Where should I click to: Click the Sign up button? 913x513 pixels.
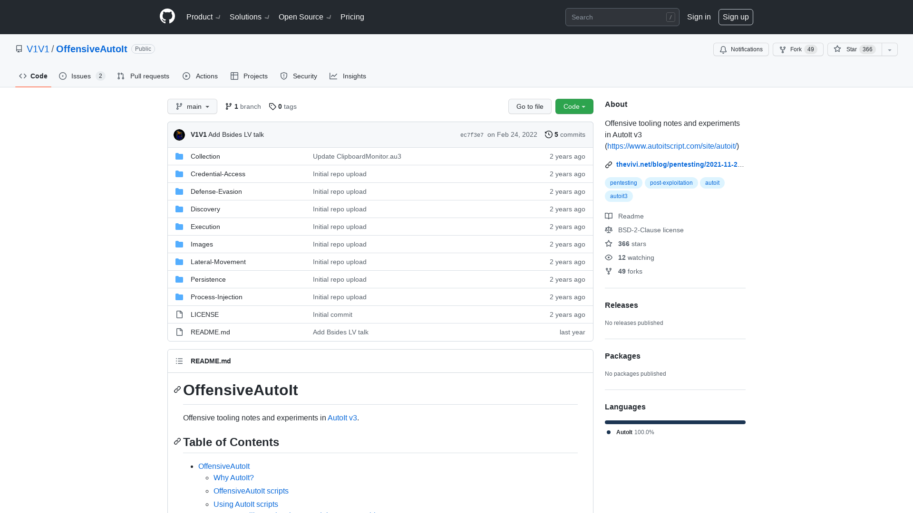click(x=736, y=17)
